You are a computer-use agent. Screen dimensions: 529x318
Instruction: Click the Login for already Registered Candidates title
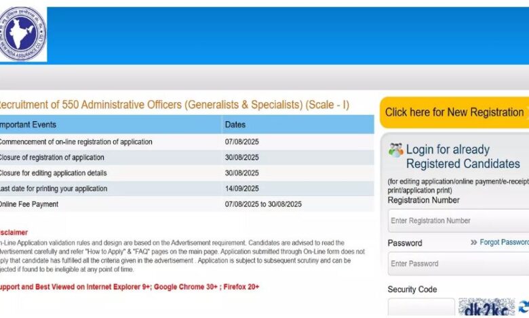463,156
